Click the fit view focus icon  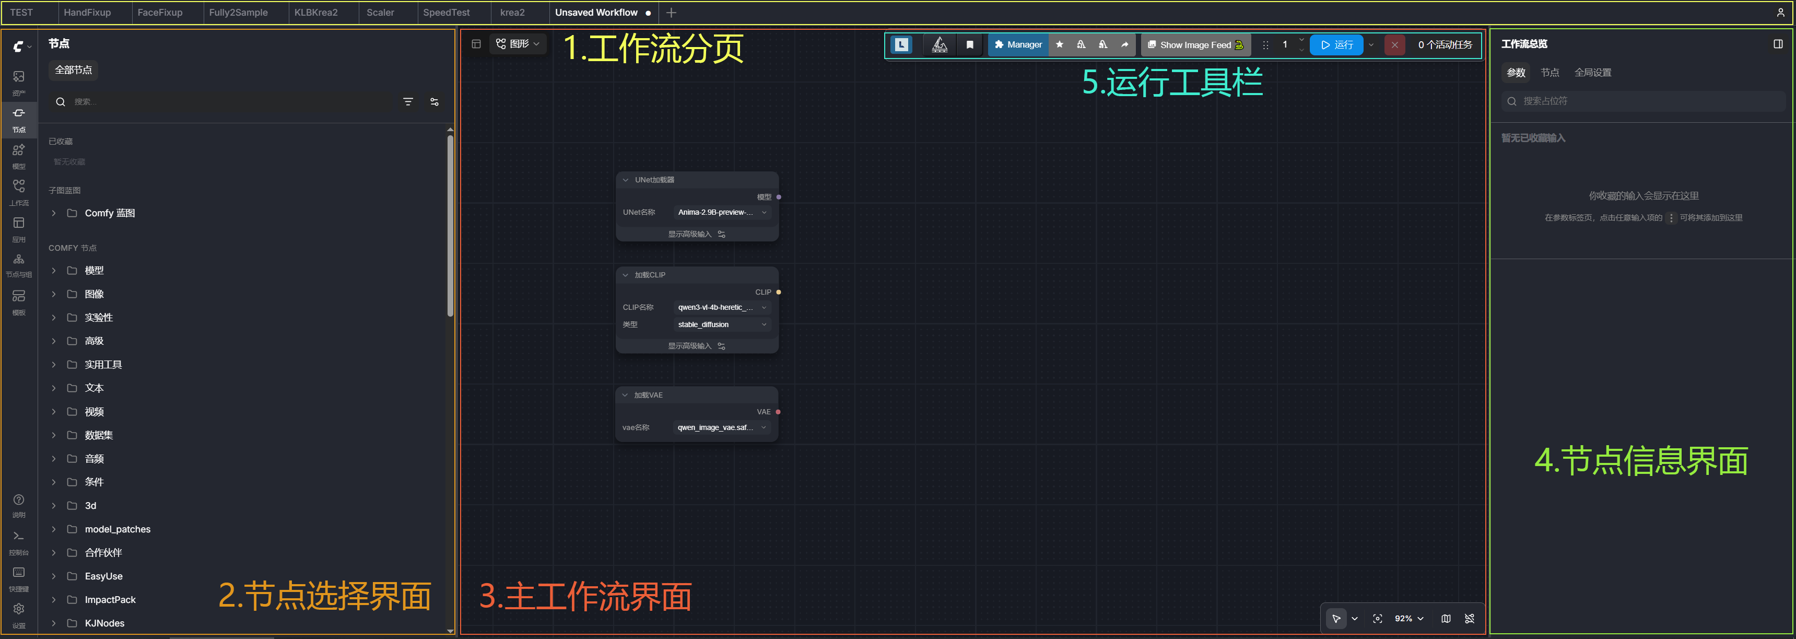pos(1377,618)
